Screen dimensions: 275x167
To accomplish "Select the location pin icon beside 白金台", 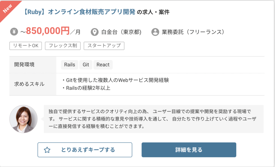I will [x=94, y=32].
